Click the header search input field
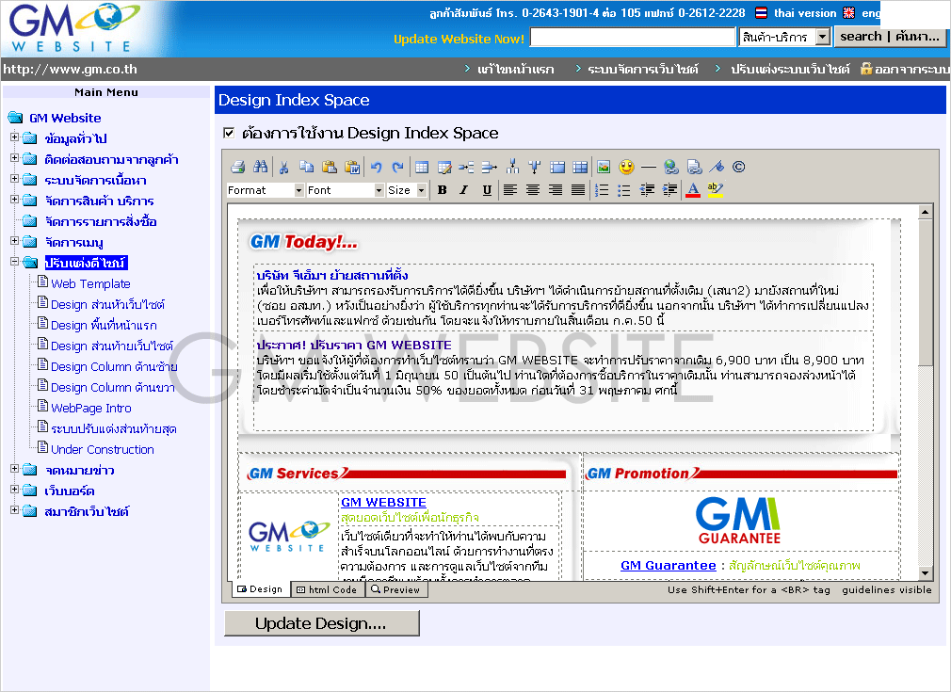951x692 pixels. [x=633, y=38]
